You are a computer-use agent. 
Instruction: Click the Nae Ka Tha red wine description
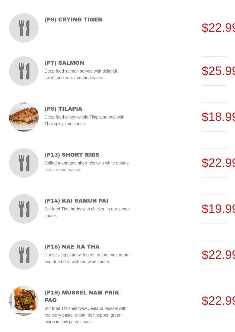[x=87, y=258]
